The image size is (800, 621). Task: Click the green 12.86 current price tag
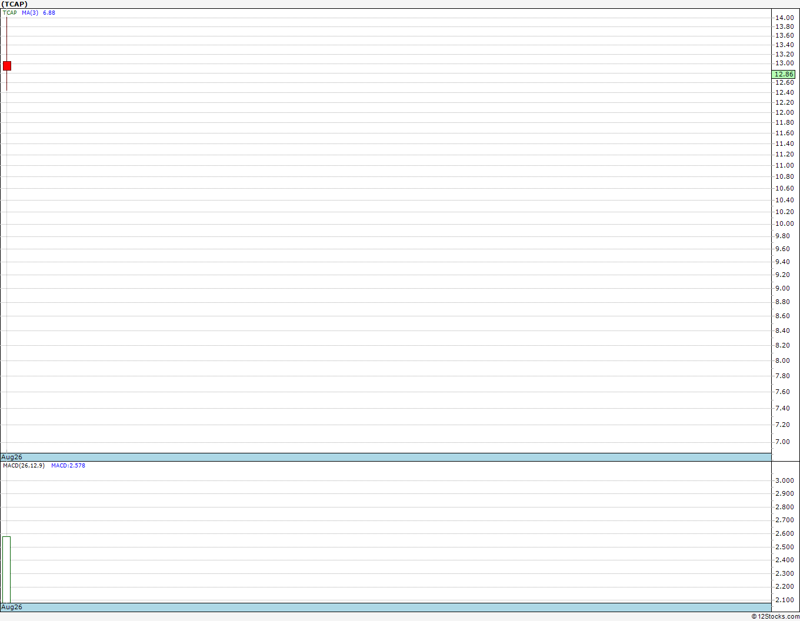click(x=784, y=74)
